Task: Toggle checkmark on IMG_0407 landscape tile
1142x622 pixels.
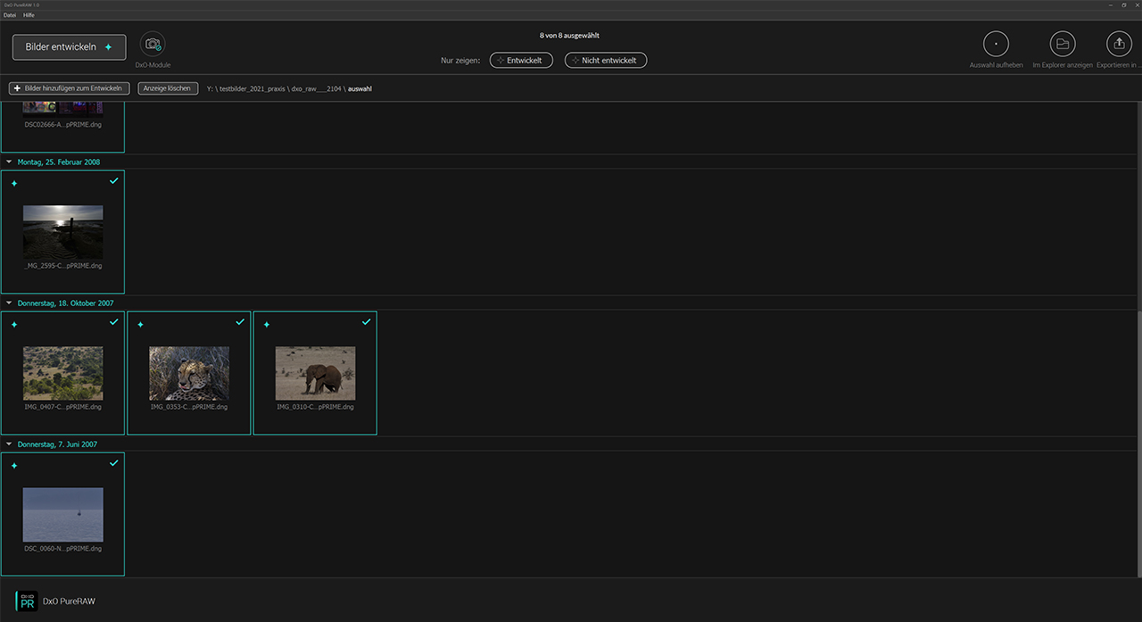Action: [113, 322]
